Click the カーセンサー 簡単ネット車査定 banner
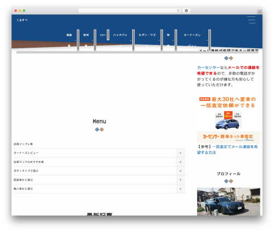274x232 pixels. click(229, 138)
